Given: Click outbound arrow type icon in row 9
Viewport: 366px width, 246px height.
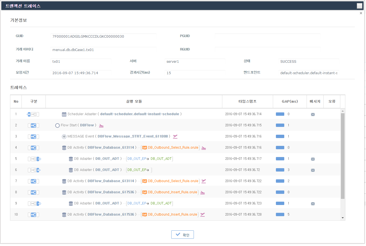Looking at the screenshot, I should tap(39, 203).
